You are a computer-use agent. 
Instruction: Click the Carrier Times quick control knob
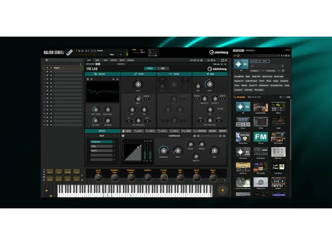(x=98, y=177)
